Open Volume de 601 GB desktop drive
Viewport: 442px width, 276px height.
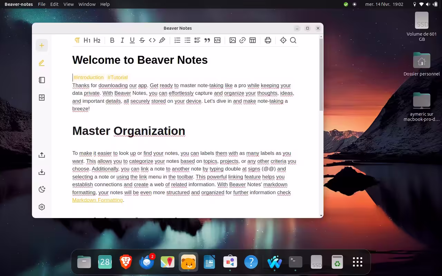422,27
